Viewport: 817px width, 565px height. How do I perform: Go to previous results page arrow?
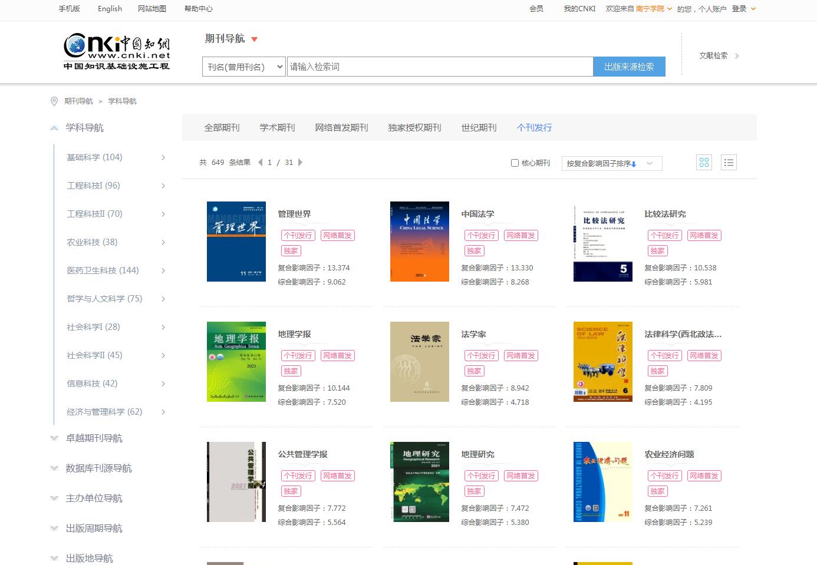[260, 163]
